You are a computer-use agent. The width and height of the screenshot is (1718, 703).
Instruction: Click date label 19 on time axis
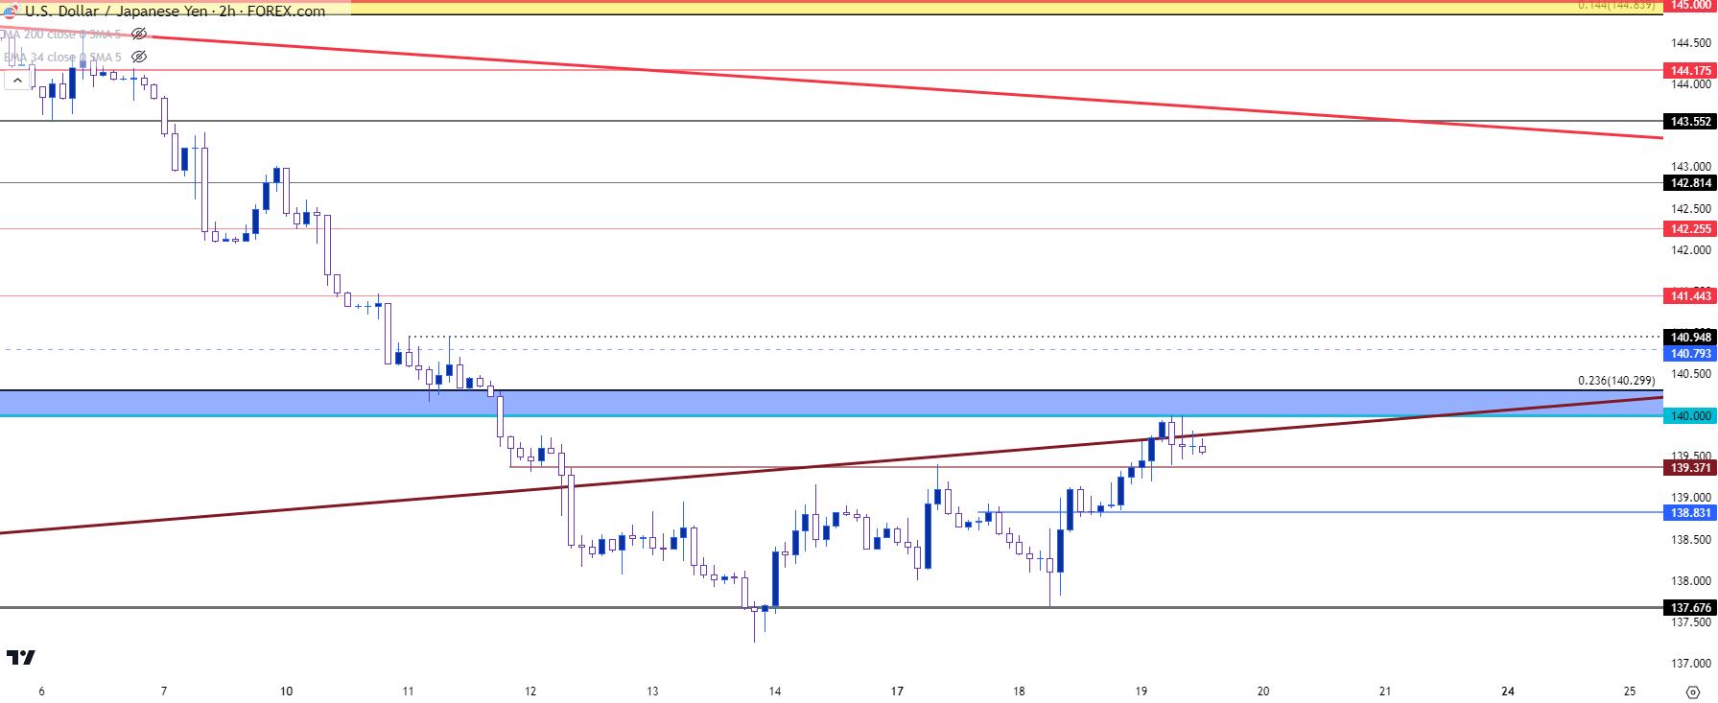[1141, 691]
